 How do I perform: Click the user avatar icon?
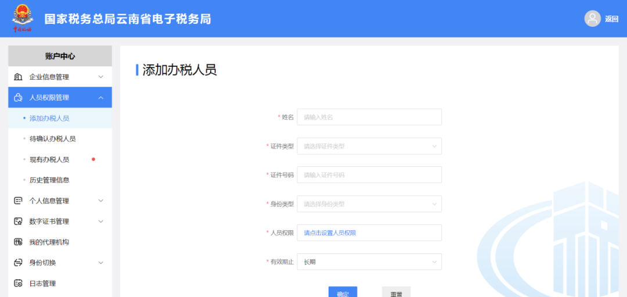592,19
